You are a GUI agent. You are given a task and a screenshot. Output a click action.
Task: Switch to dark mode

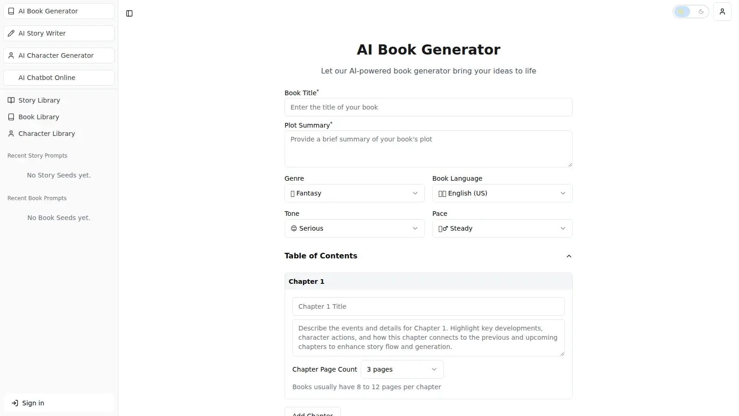tap(701, 12)
